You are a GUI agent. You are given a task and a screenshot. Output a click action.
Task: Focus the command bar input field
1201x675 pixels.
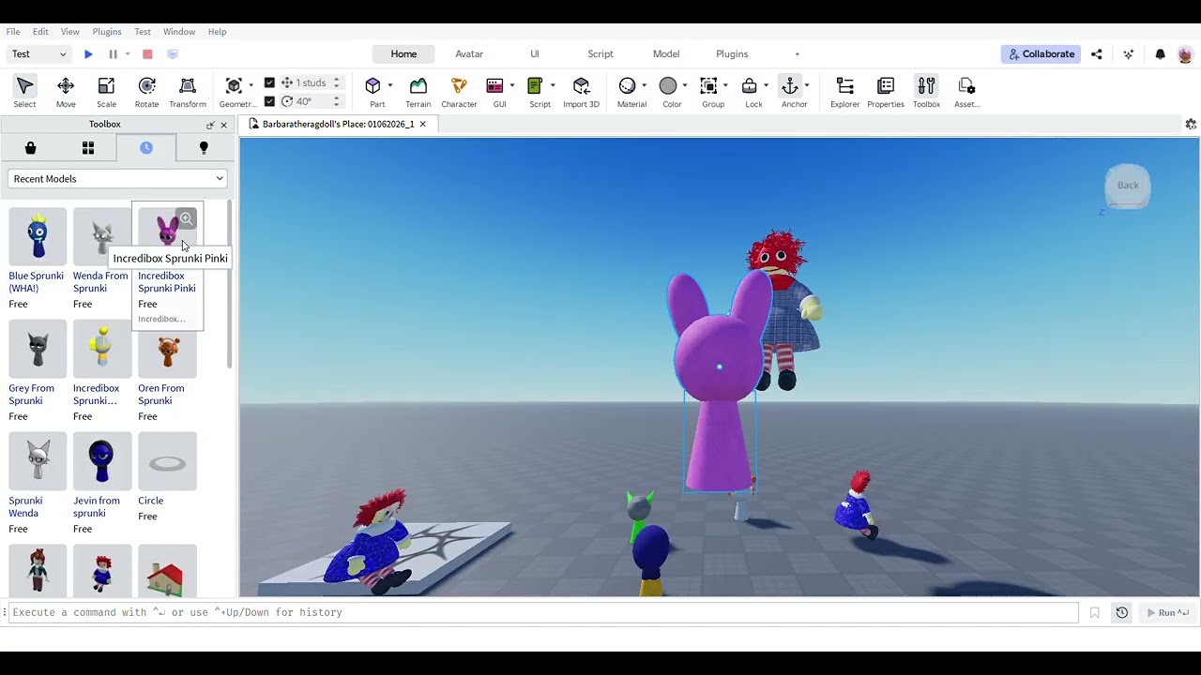coord(544,612)
